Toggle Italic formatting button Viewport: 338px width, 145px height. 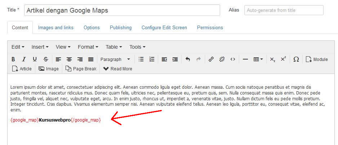coord(24,60)
